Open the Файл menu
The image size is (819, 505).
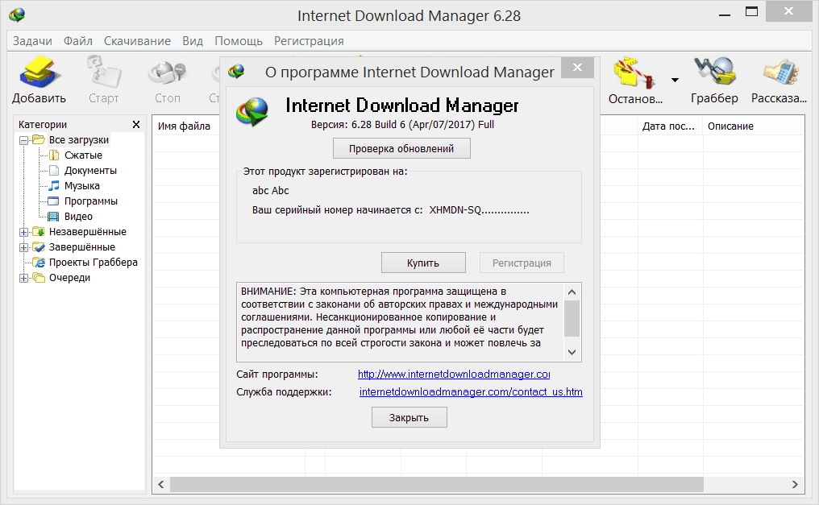(x=78, y=41)
